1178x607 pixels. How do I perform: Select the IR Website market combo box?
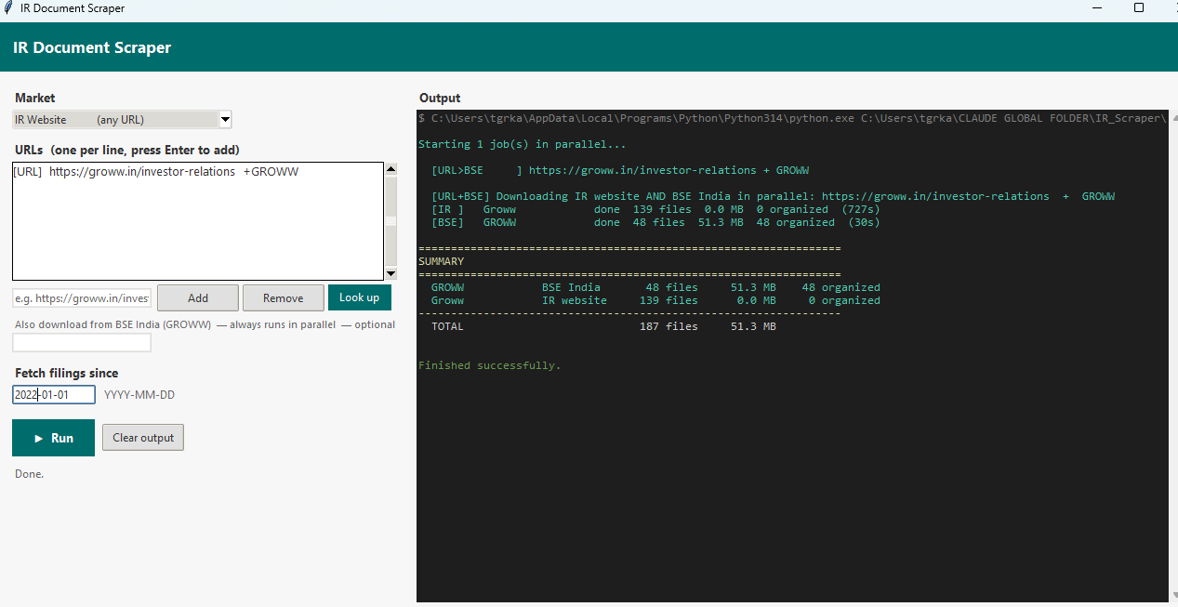click(122, 119)
